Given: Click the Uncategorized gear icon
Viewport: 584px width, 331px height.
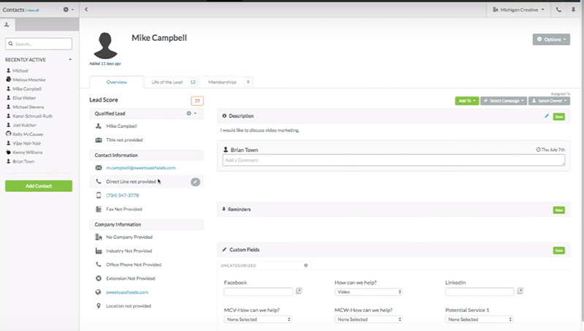Looking at the screenshot, I should pyautogui.click(x=306, y=265).
